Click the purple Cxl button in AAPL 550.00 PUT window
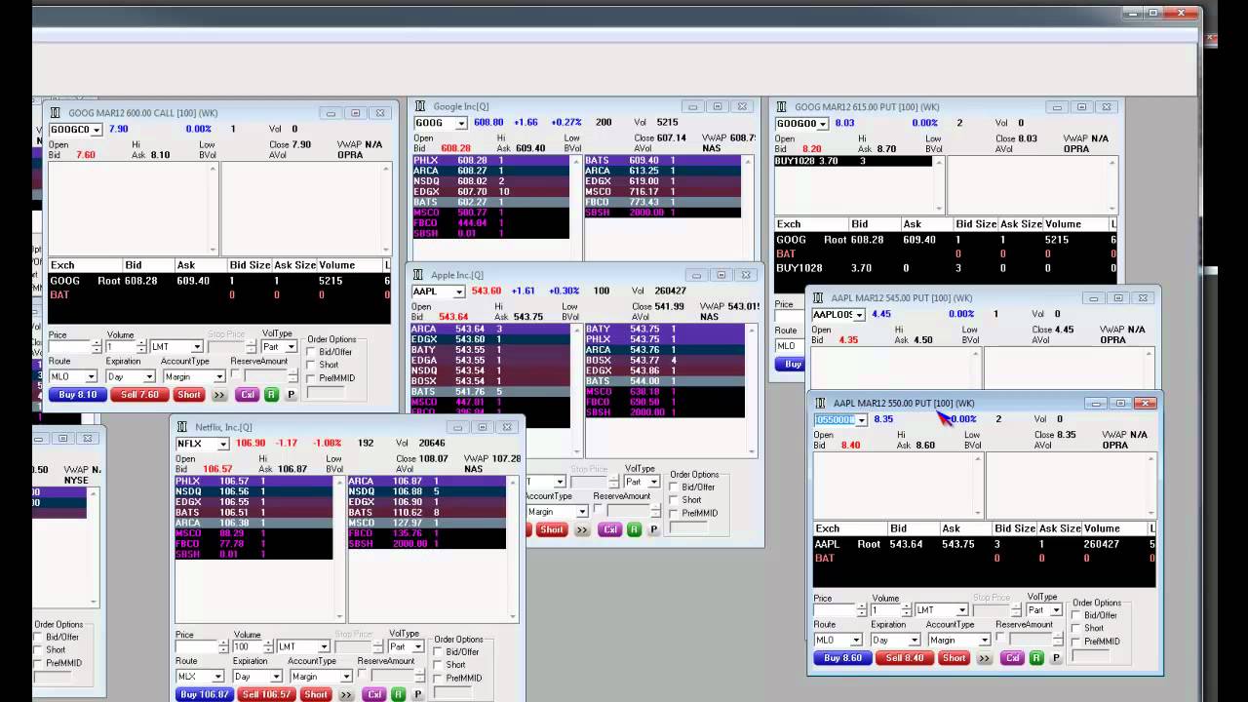 tap(1012, 658)
